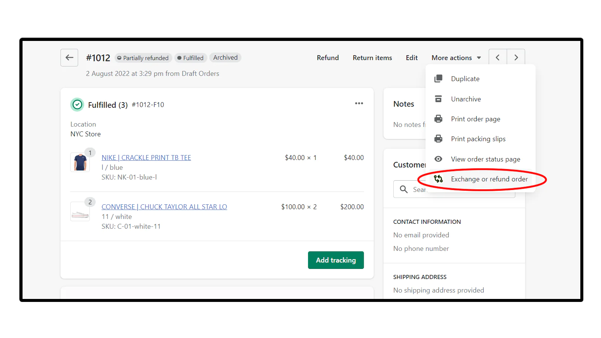Open the NIKE CRACKLE PRINT TB TEE product
Screen dimensions: 601x338
pyautogui.click(x=146, y=157)
